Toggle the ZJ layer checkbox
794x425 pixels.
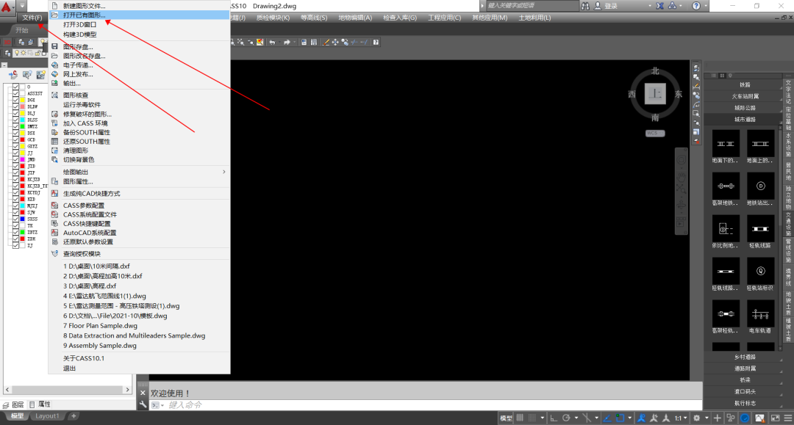click(x=15, y=246)
